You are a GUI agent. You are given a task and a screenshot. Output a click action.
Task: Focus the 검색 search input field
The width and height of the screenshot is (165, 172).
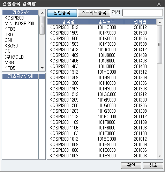pyautogui.click(x=143, y=13)
